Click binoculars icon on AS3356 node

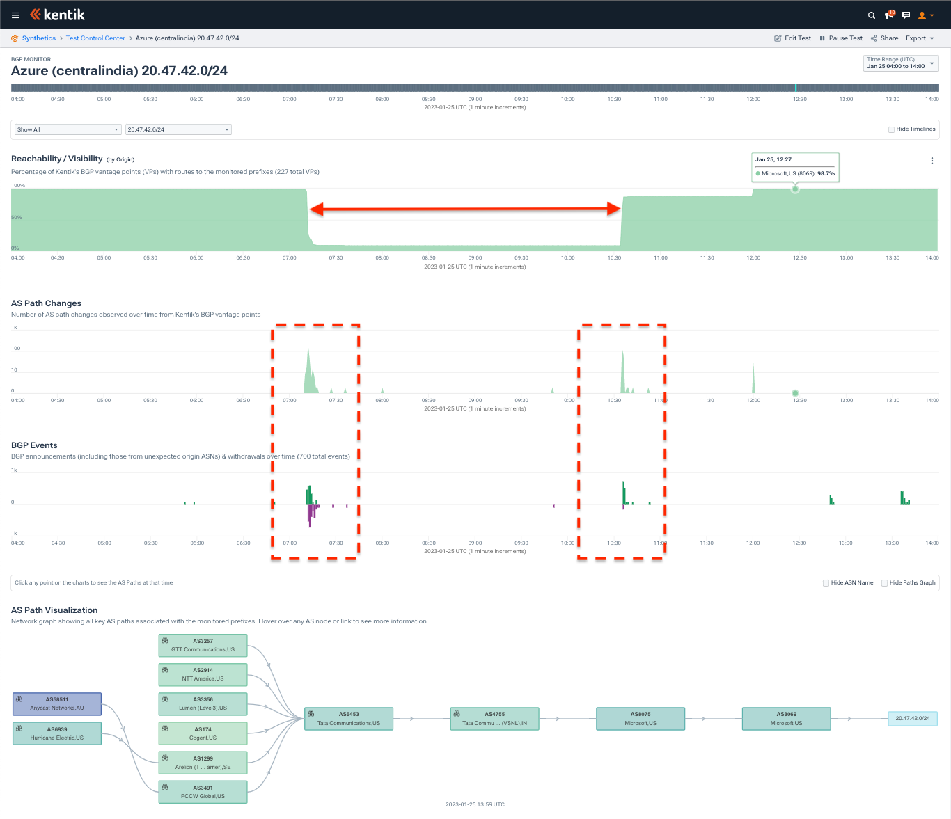(x=165, y=699)
